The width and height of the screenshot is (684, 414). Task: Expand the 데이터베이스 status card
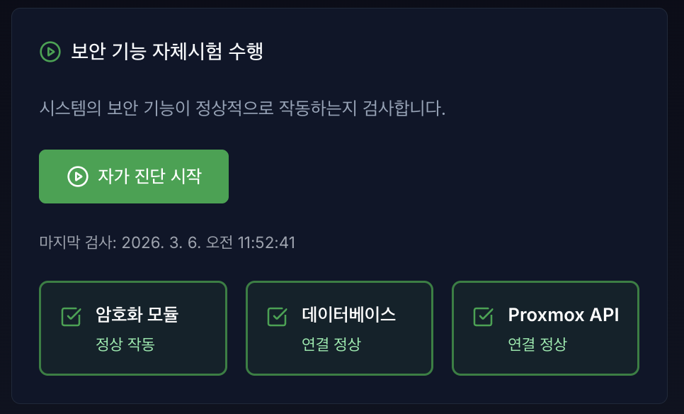[x=339, y=328]
